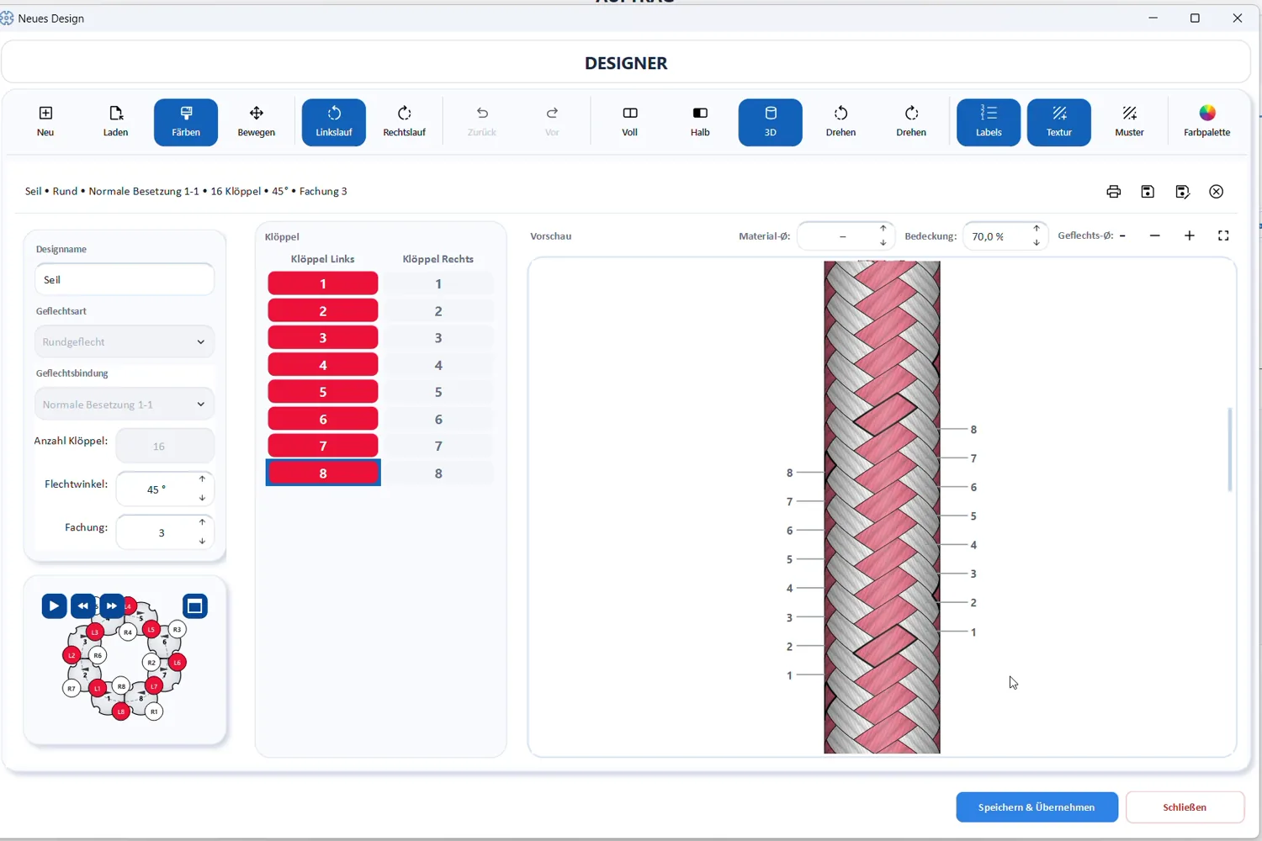Toggle Linkslauf rotation direction
The height and width of the screenshot is (841, 1262).
(x=334, y=122)
